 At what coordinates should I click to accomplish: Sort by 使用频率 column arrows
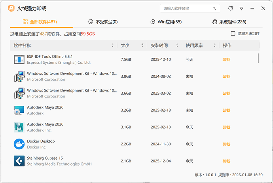click(214, 45)
